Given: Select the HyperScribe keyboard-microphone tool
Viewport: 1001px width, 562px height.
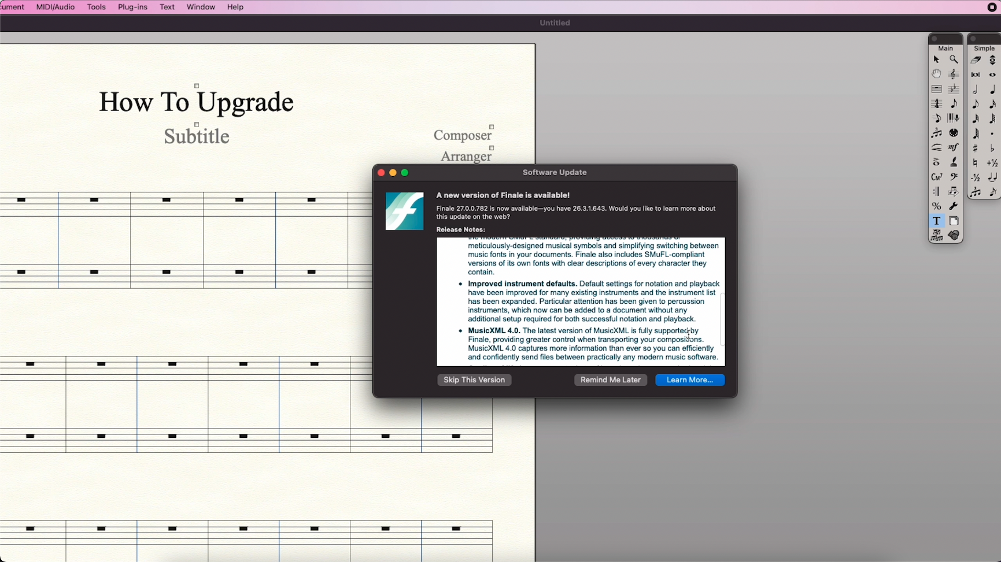Looking at the screenshot, I should pos(954,118).
